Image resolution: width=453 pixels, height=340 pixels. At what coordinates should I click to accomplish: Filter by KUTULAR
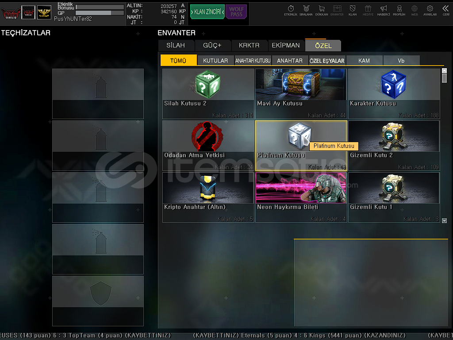coord(215,60)
